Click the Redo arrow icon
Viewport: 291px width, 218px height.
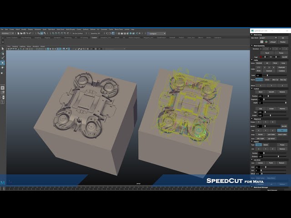pos(30,33)
